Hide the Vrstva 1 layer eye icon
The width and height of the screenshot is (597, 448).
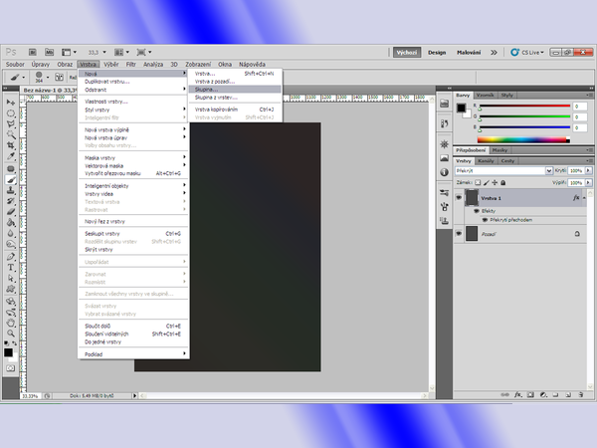pos(460,199)
